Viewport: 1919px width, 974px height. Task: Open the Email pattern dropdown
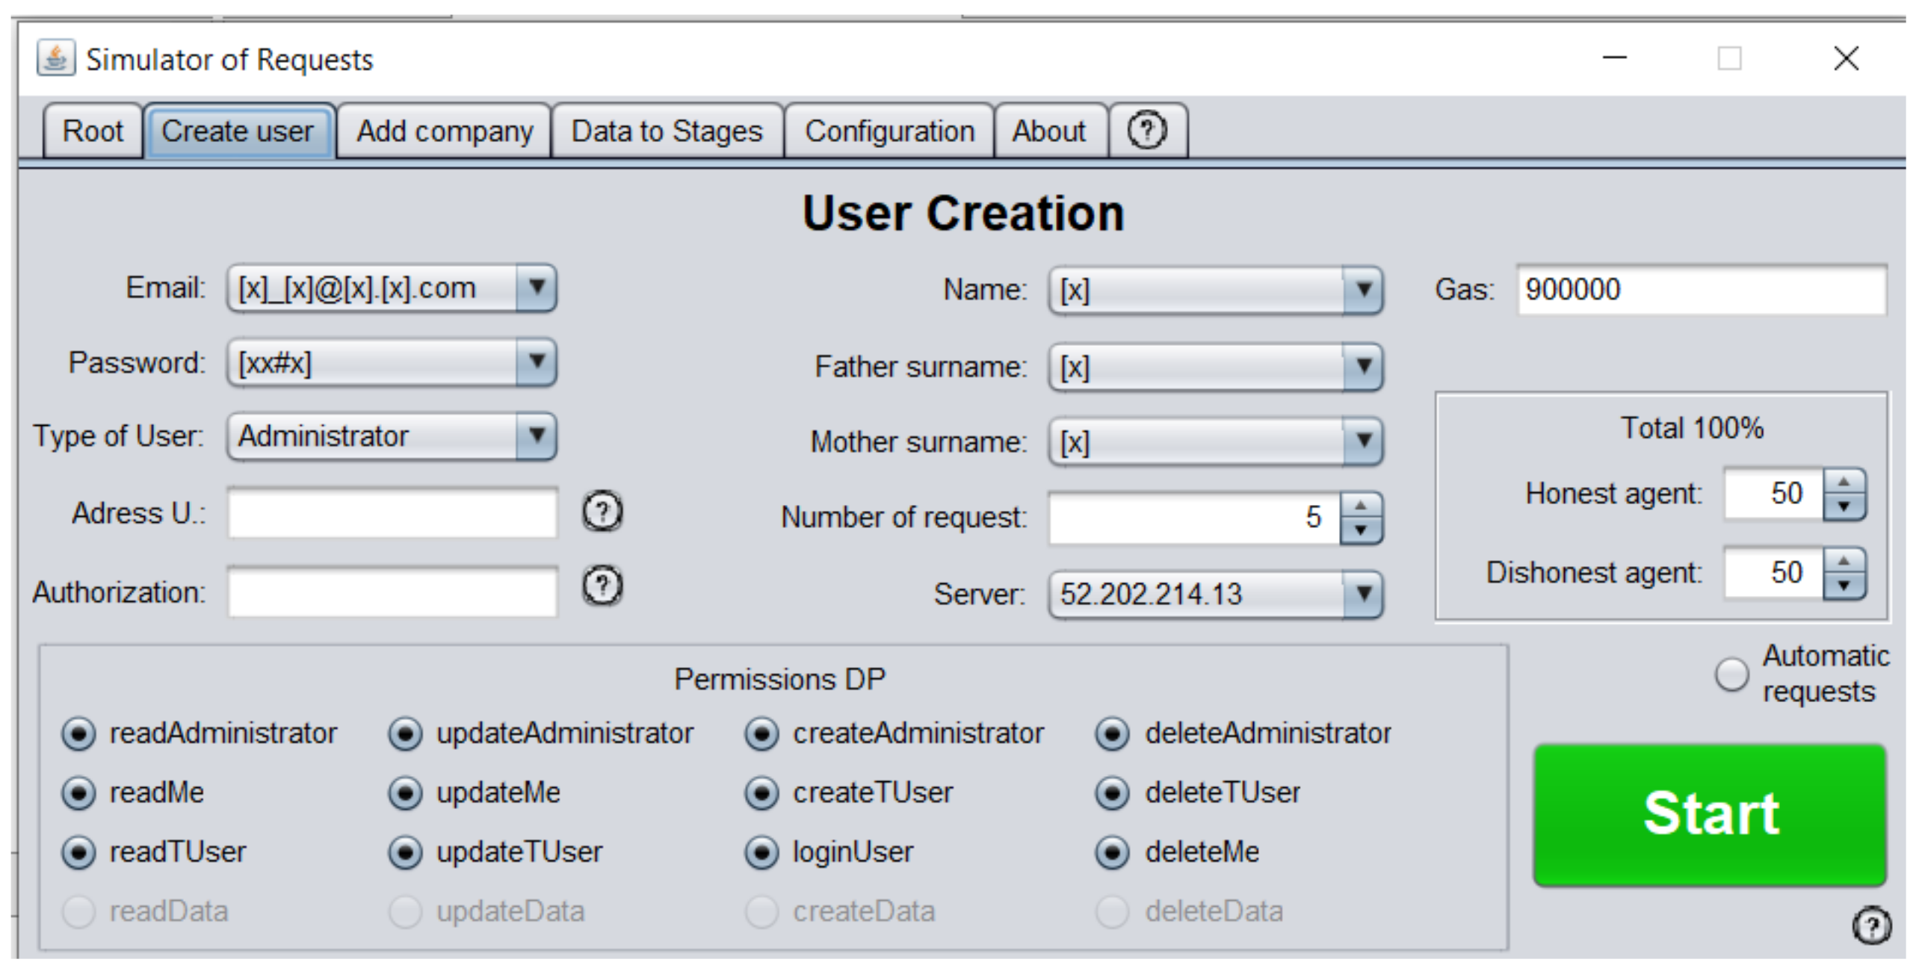[536, 288]
